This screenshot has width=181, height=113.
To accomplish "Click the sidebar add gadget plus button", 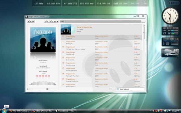I will 170,3.
